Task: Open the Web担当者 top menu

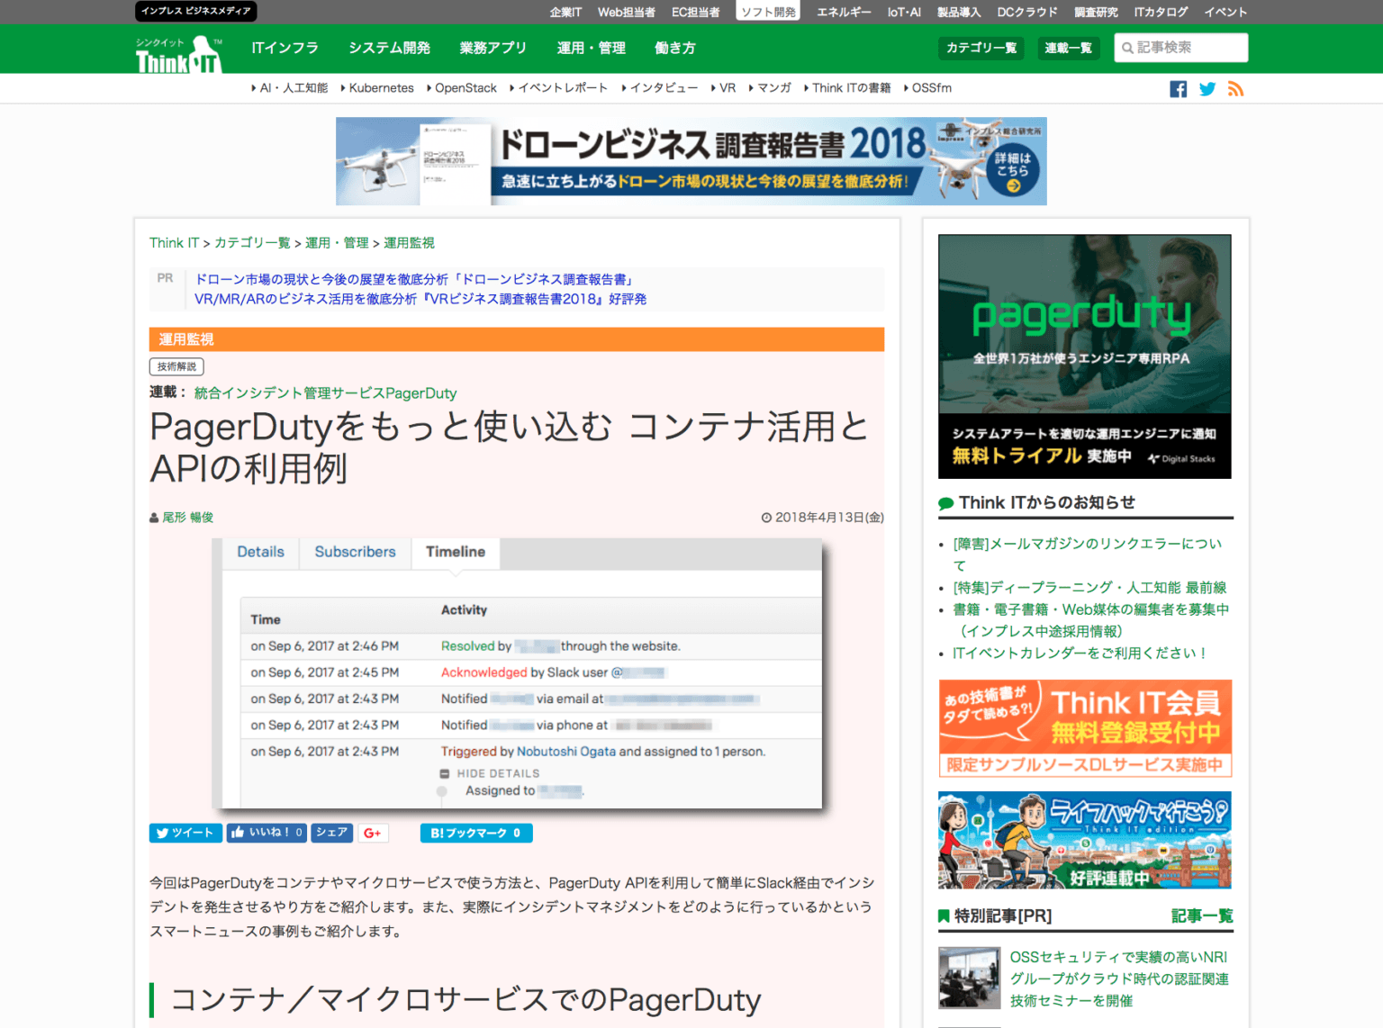Action: coord(627,12)
